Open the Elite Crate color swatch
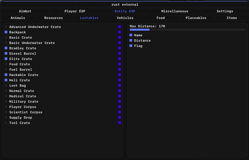This screenshot has width=249, height=160. [120, 59]
